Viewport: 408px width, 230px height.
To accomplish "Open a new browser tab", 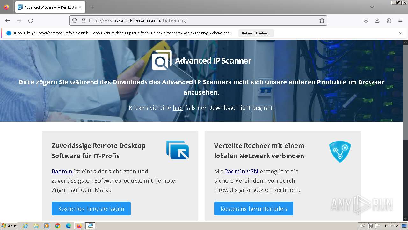I will coord(92,7).
